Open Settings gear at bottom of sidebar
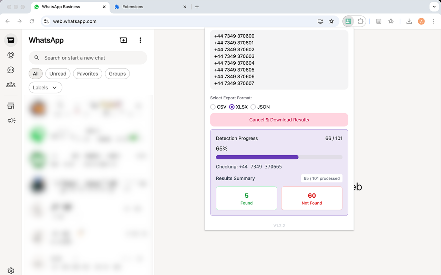The height and width of the screenshot is (275, 441). click(x=11, y=271)
